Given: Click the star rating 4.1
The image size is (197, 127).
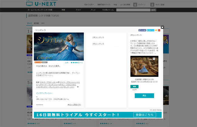Looking at the screenshot, I should (x=77, y=62).
